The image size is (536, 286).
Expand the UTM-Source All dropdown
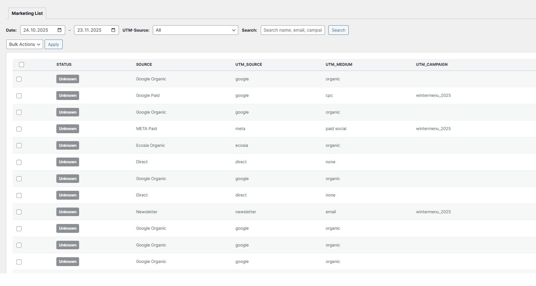[x=195, y=30]
